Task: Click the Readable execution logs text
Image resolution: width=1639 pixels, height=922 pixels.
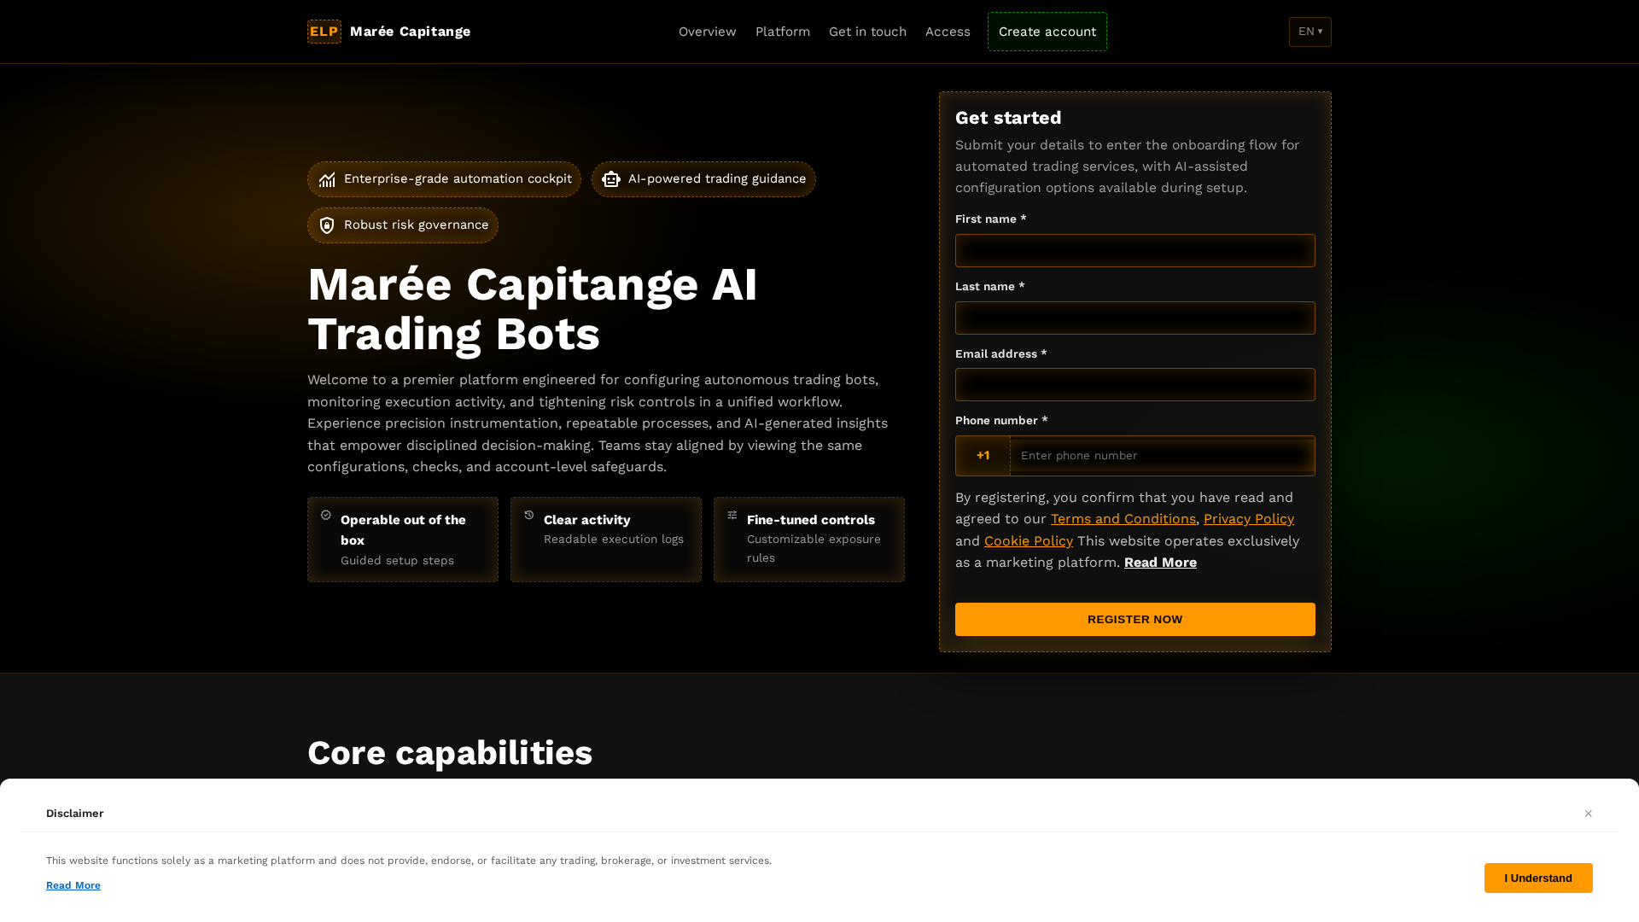Action: 614,540
